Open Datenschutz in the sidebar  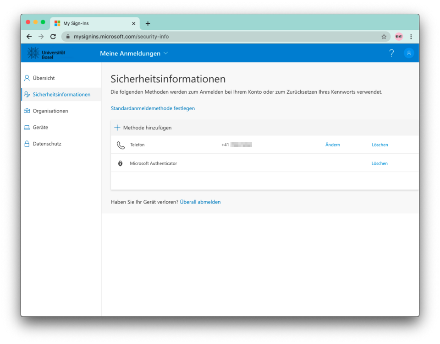[x=47, y=144]
